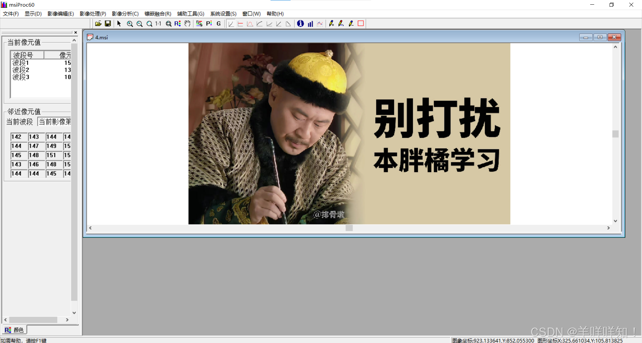Open the 影像处理(P) menu

(93, 14)
